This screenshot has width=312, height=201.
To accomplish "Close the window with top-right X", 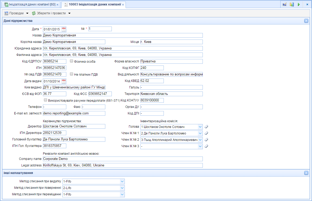I will pyautogui.click(x=307, y=4).
